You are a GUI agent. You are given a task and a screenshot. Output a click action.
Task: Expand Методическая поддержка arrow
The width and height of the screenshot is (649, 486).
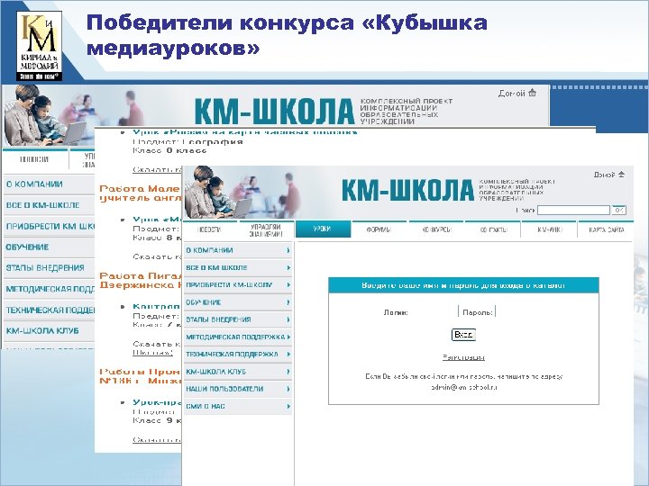point(288,337)
